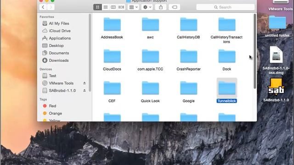
Task: Select VMware Tools disk on desktop
Action: tap(281, 5)
